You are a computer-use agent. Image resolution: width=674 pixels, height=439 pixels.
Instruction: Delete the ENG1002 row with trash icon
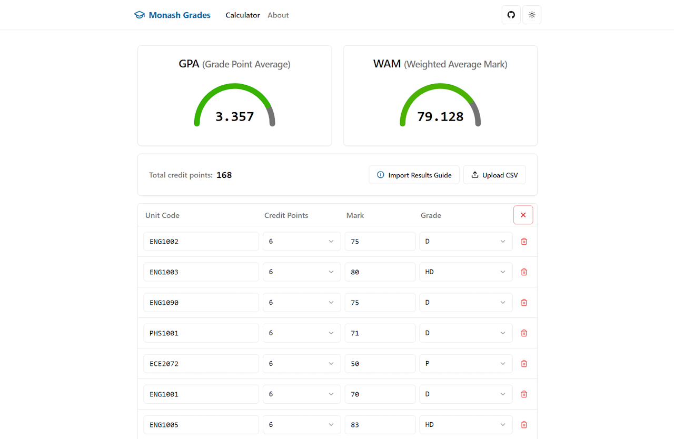pyautogui.click(x=524, y=242)
